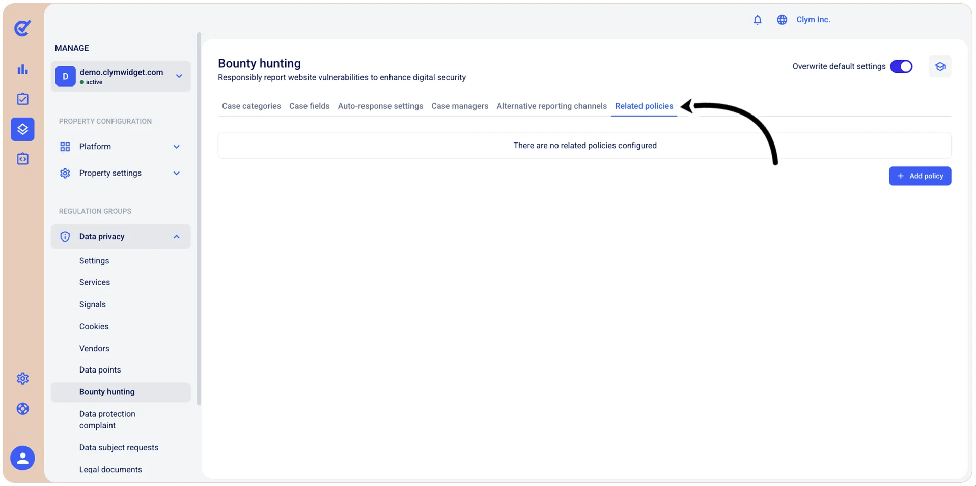Expand the Property settings chevron

point(176,173)
